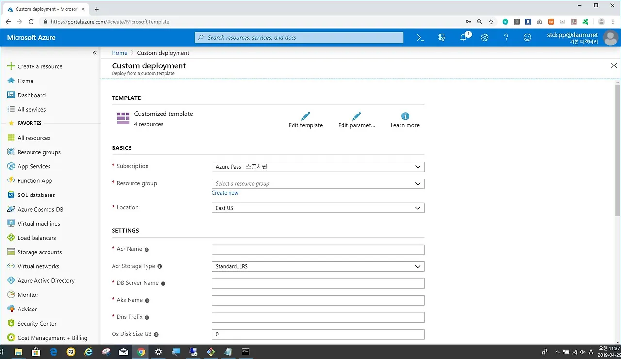The width and height of the screenshot is (621, 359).
Task: Focus the Dns Prefix input field
Action: point(318,317)
